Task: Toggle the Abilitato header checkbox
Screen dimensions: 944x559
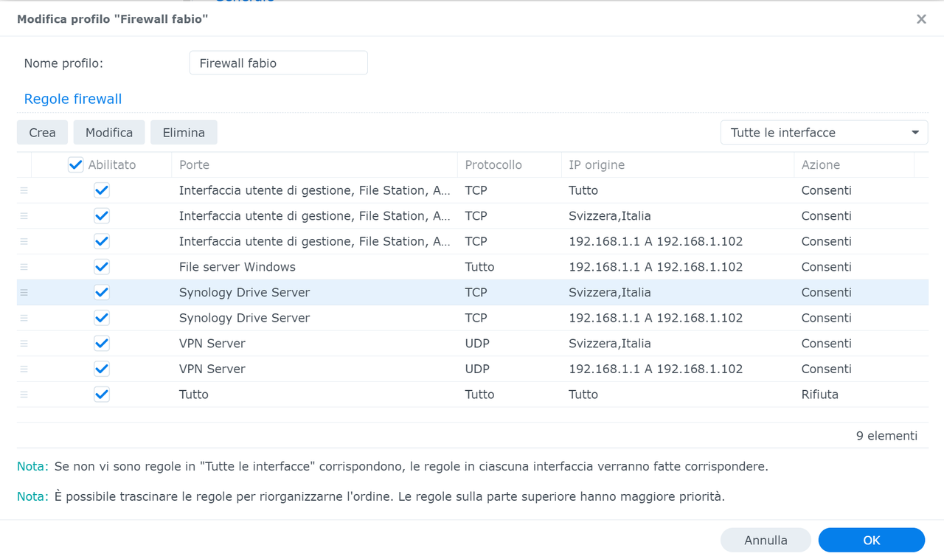Action: [x=75, y=165]
